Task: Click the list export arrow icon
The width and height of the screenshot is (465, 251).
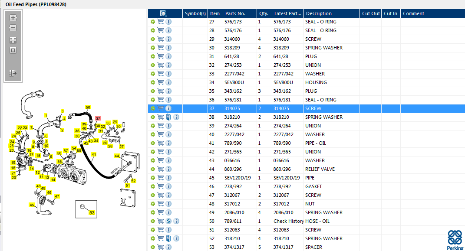Action: click(x=13, y=73)
